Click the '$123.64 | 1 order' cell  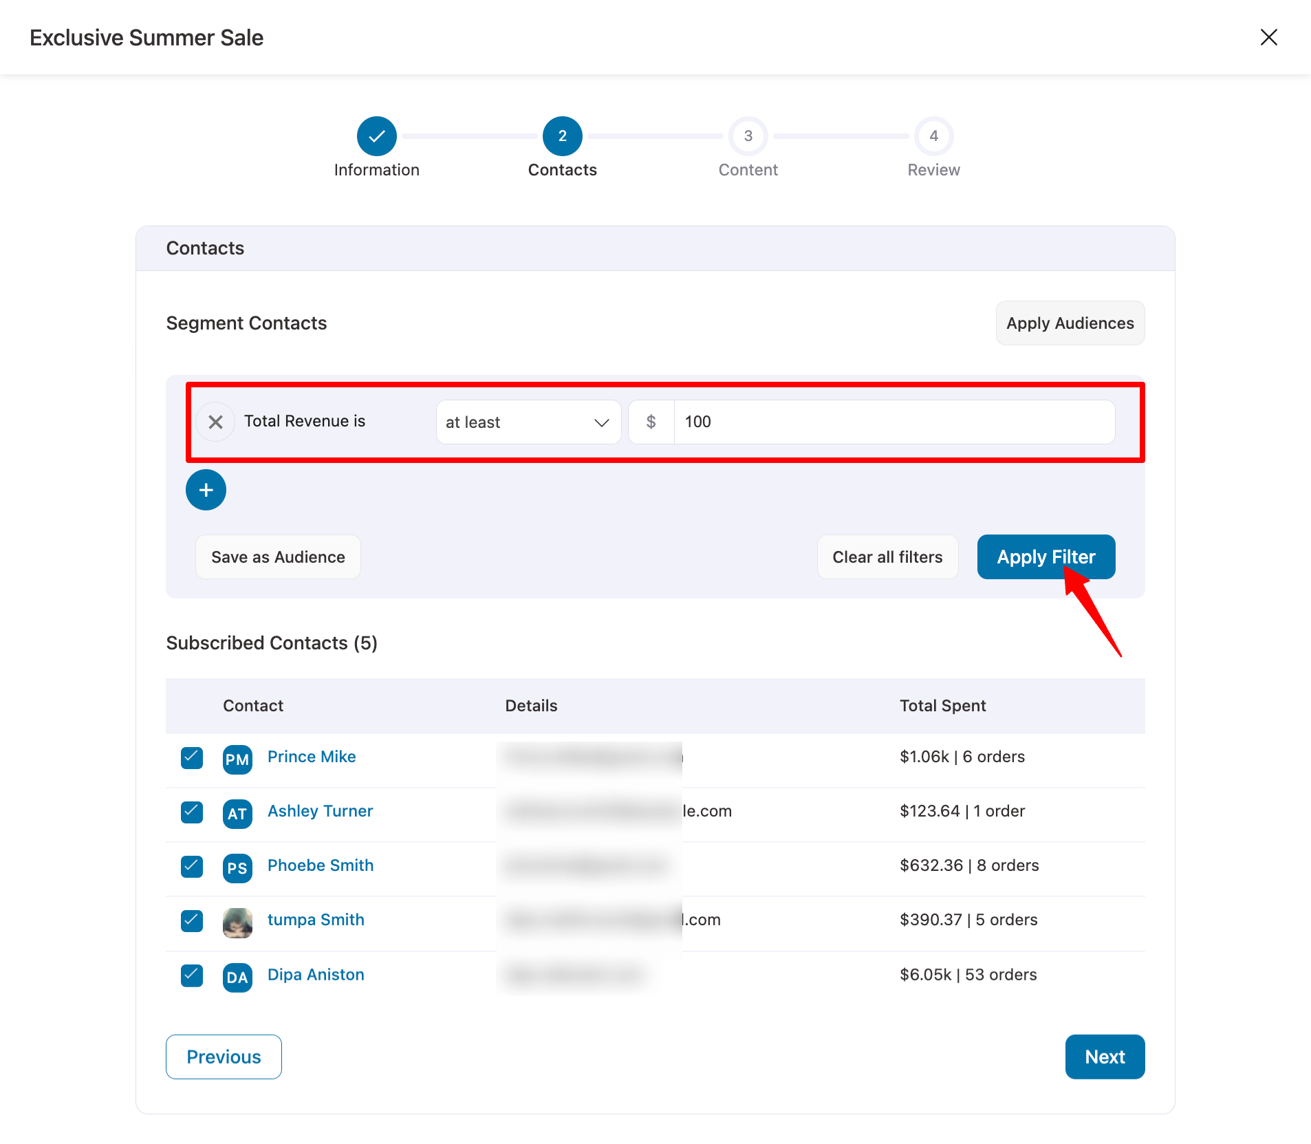point(962,811)
